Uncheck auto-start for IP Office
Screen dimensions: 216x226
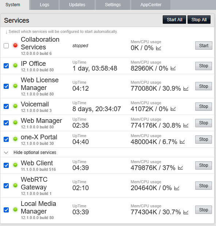pyautogui.click(x=6, y=66)
